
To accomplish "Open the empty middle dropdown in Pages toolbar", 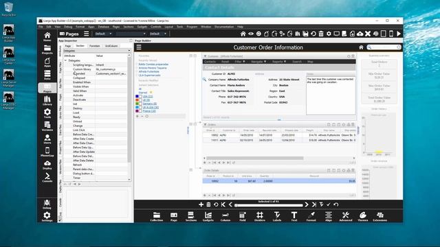I will (131, 34).
